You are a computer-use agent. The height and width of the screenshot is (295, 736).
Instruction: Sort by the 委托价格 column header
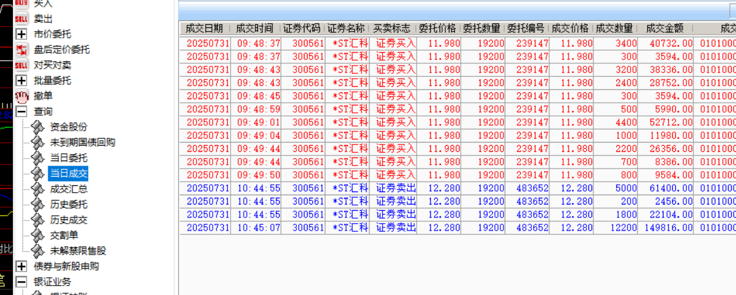pos(438,28)
